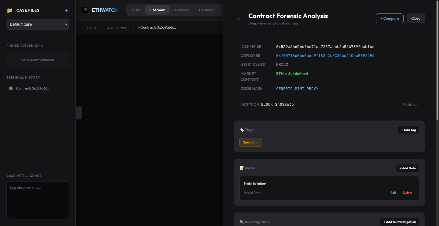
Task: Click the clock icon in Terminal History
Action: (x=11, y=88)
